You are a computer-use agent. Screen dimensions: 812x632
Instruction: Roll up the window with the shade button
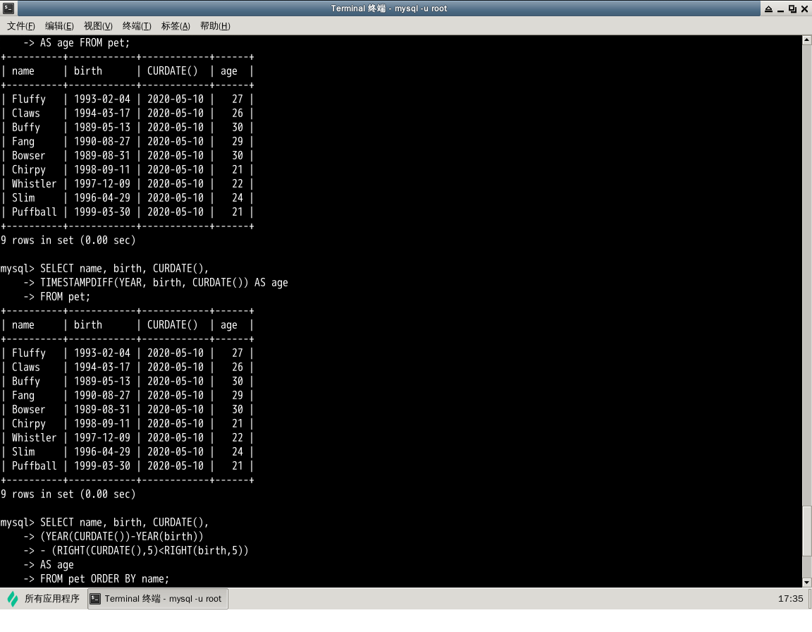[768, 8]
